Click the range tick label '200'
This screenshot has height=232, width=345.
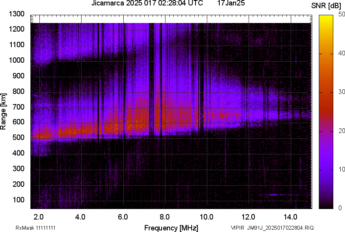[x=18, y=184]
